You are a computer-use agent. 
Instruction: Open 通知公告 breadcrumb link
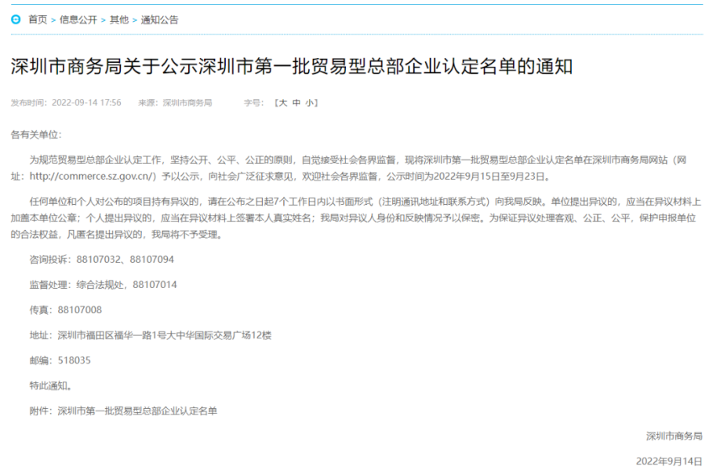point(159,20)
